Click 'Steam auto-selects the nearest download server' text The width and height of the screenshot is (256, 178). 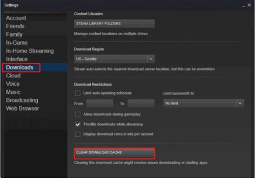[144, 69]
